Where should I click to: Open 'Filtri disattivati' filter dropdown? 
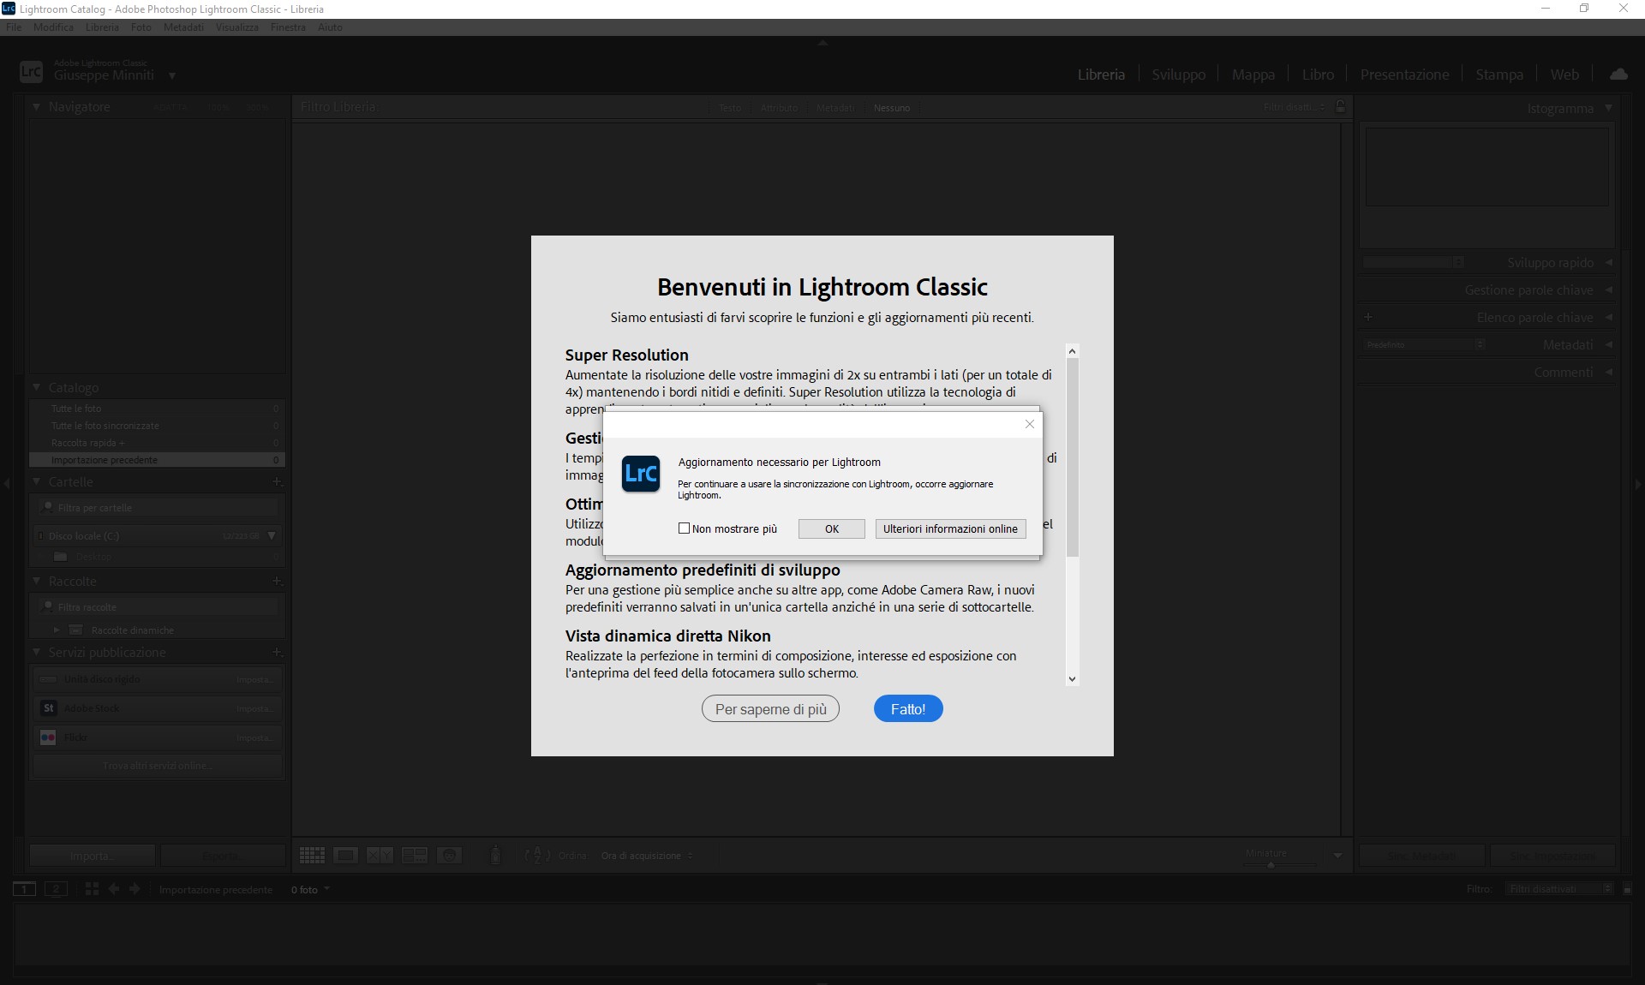click(1560, 889)
